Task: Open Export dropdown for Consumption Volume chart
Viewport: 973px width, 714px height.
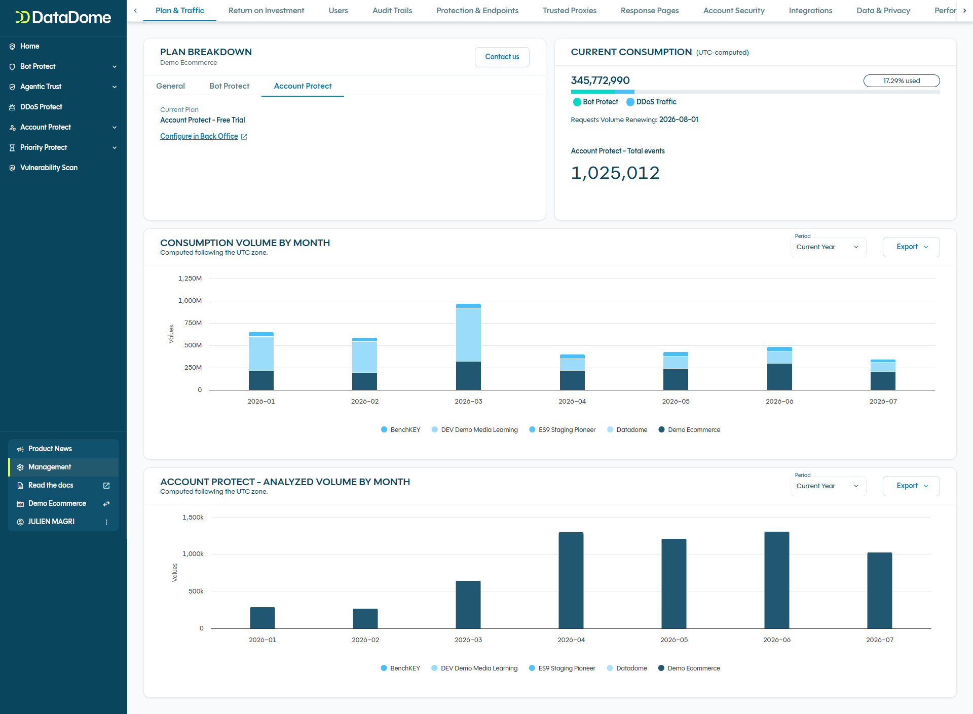Action: pyautogui.click(x=911, y=247)
